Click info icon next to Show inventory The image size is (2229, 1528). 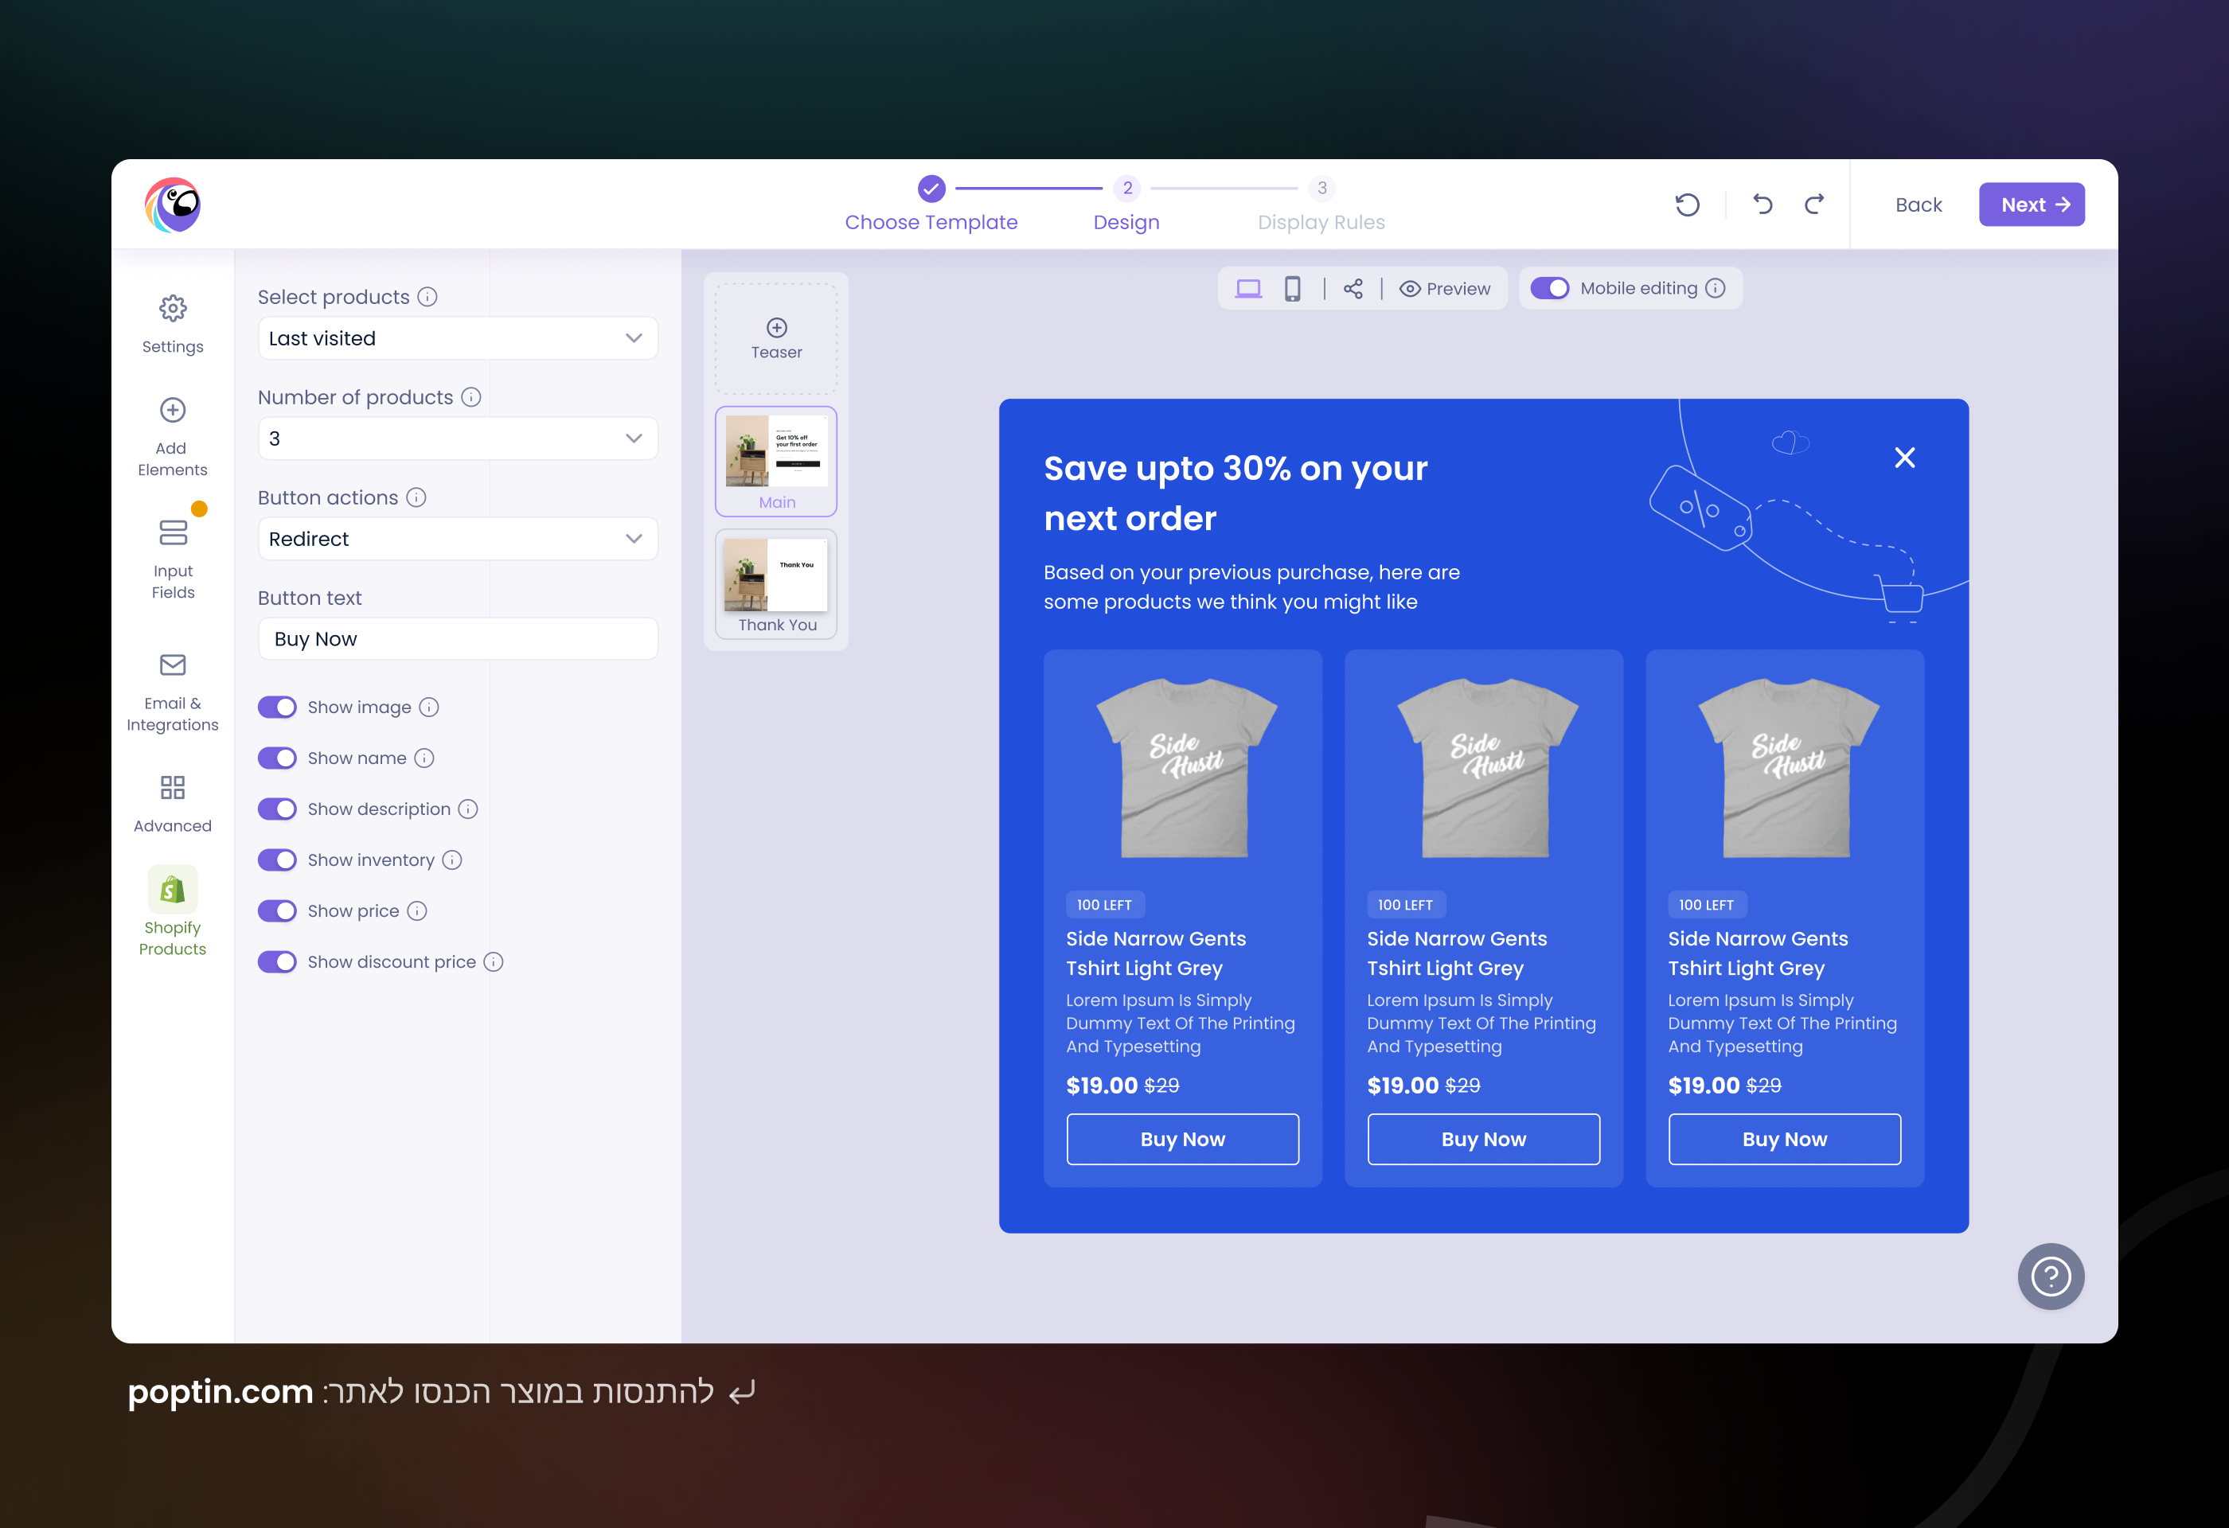coord(451,859)
